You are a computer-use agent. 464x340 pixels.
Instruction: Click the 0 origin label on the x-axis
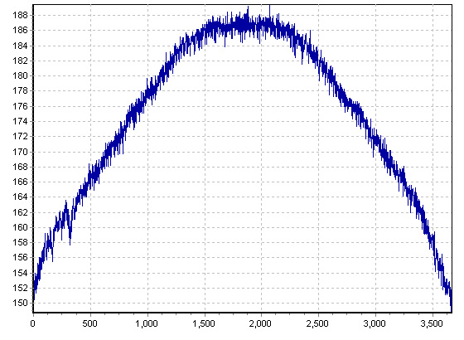pos(33,323)
